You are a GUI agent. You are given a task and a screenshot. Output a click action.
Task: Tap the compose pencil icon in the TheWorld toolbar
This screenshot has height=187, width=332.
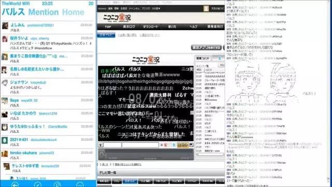[x=38, y=185]
